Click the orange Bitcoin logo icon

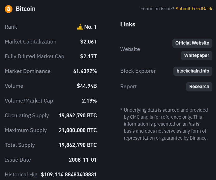coord(9,9)
